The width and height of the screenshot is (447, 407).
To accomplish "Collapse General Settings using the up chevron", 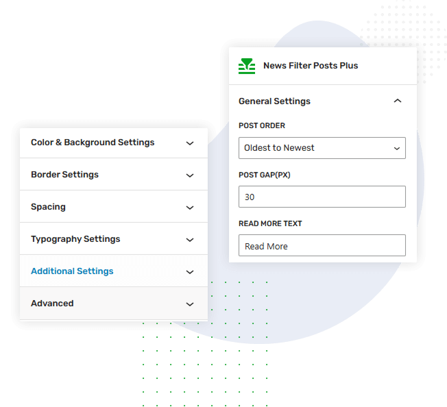I will point(398,101).
